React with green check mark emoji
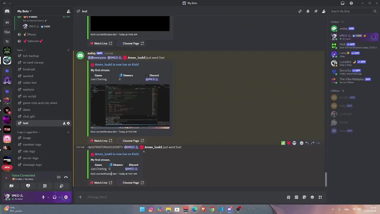 click(283, 143)
